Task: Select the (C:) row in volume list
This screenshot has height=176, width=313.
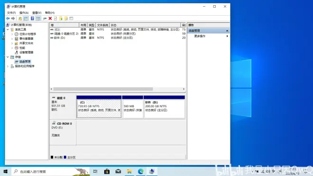Action: click(x=118, y=29)
